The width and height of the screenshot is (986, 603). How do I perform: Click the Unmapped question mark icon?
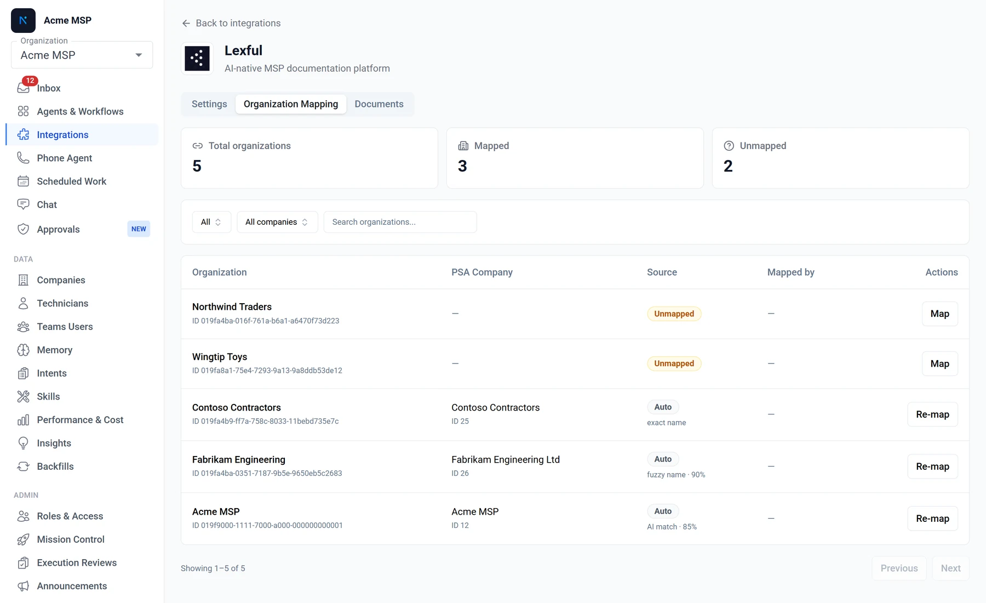729,146
